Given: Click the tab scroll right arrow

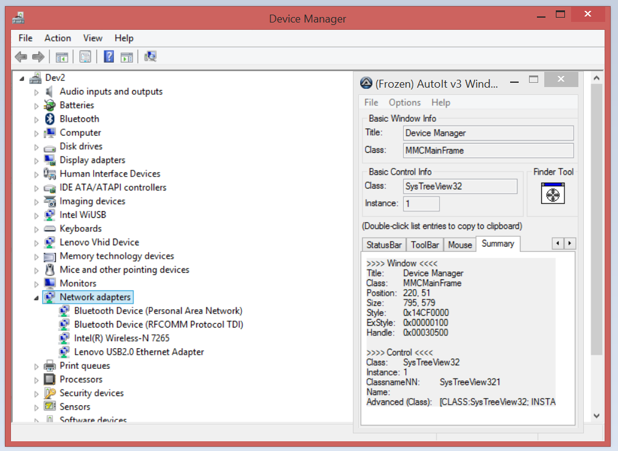Looking at the screenshot, I should [569, 243].
